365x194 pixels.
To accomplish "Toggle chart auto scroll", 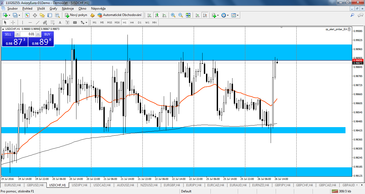I will click(197, 15).
